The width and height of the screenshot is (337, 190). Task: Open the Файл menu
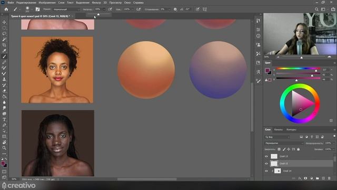(11, 3)
